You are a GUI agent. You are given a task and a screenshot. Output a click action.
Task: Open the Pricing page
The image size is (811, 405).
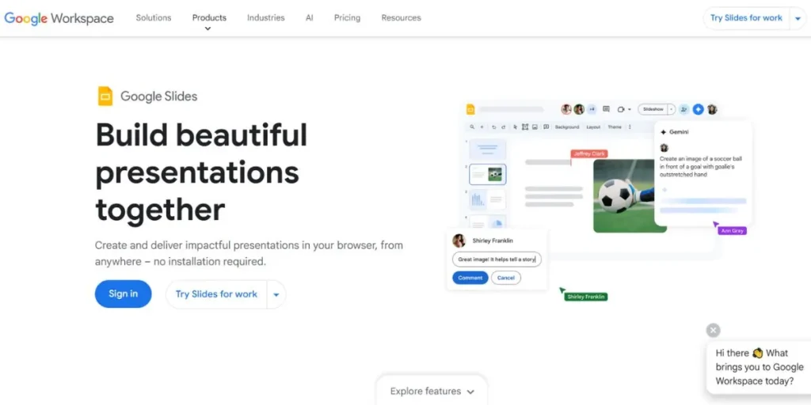[347, 17]
